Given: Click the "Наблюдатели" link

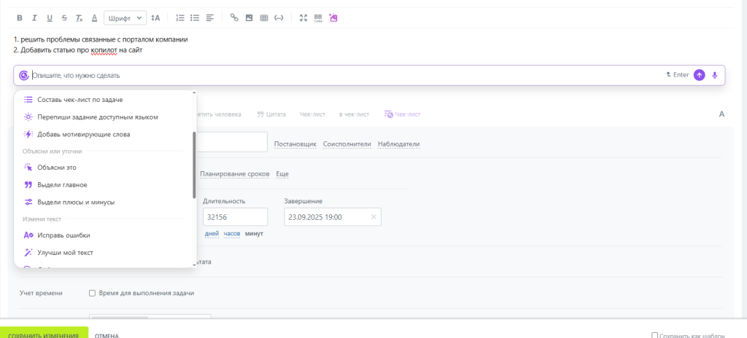Looking at the screenshot, I should pyautogui.click(x=398, y=144).
